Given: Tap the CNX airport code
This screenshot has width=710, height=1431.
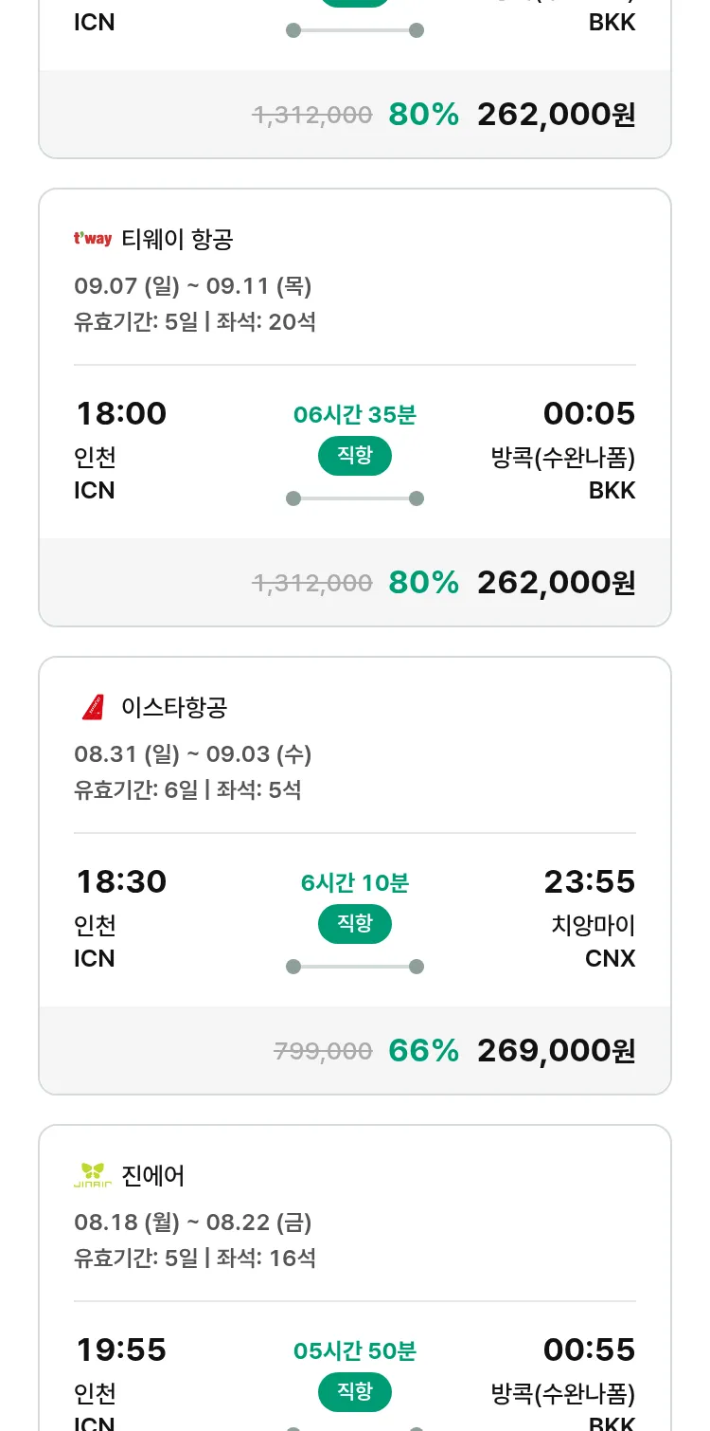Looking at the screenshot, I should point(611,958).
